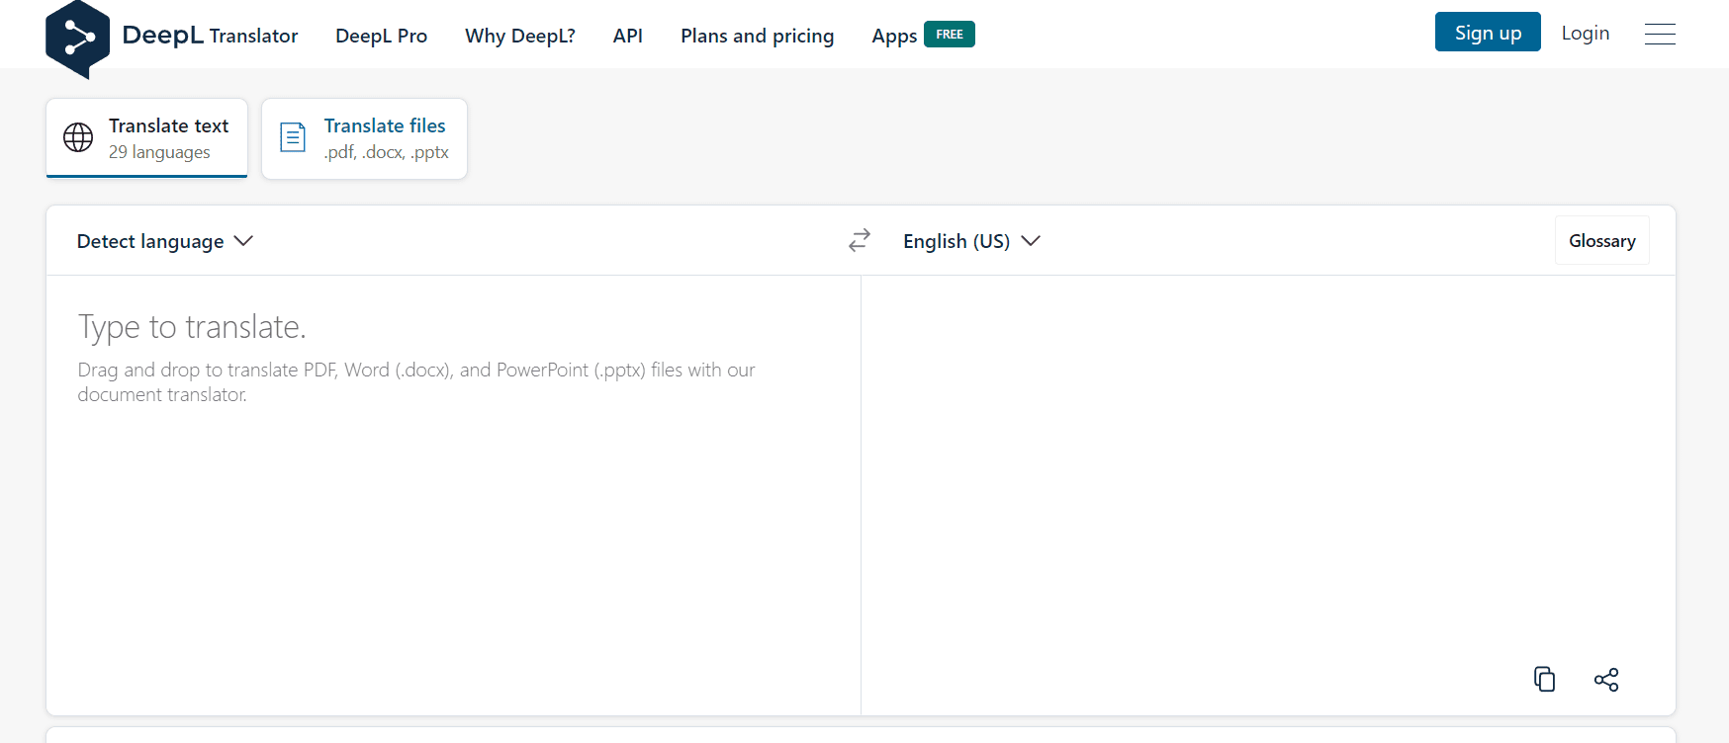Open the English (US) target language dropdown
The height and width of the screenshot is (743, 1729).
coord(971,241)
